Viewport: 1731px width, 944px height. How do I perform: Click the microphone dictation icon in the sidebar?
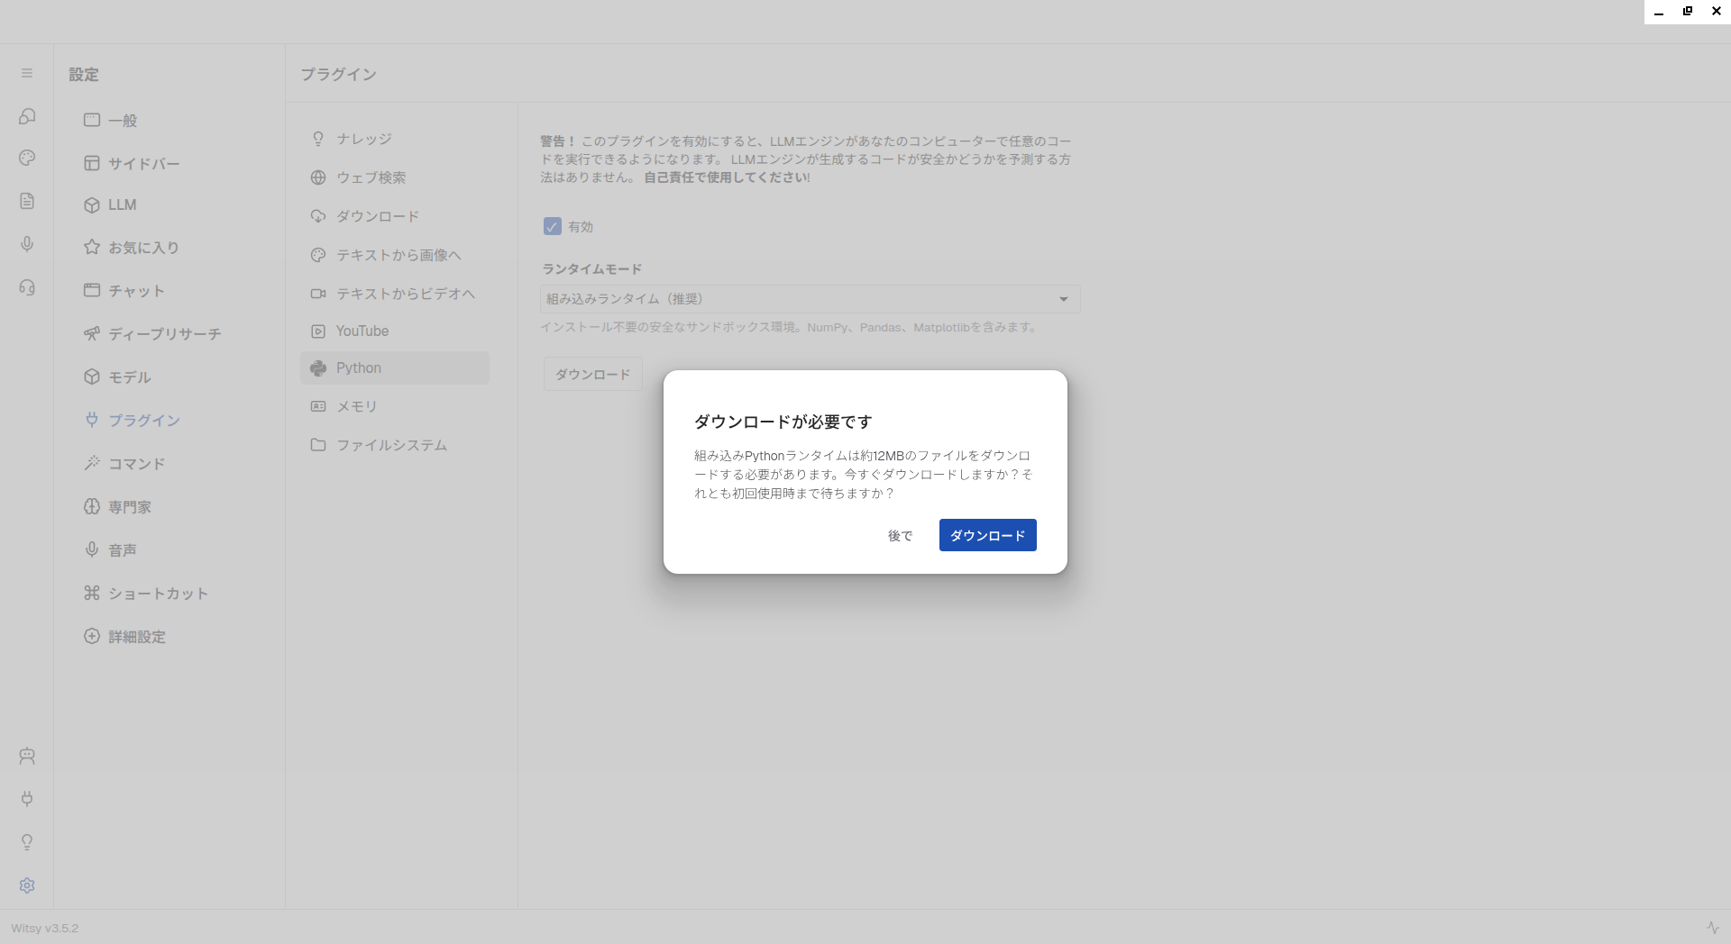(x=27, y=244)
